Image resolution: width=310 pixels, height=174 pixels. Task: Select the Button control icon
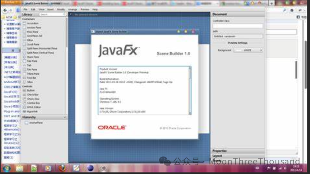[24, 90]
